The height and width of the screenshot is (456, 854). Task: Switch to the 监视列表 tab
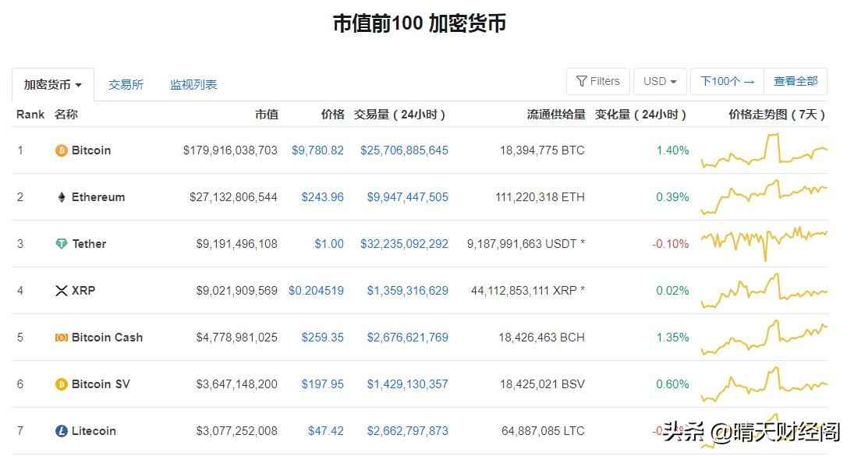point(193,85)
